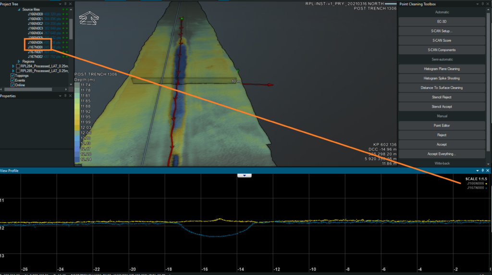The width and height of the screenshot is (492, 275).
Task: Close the Point Cleaning Toolbox panel
Action: (x=488, y=4)
